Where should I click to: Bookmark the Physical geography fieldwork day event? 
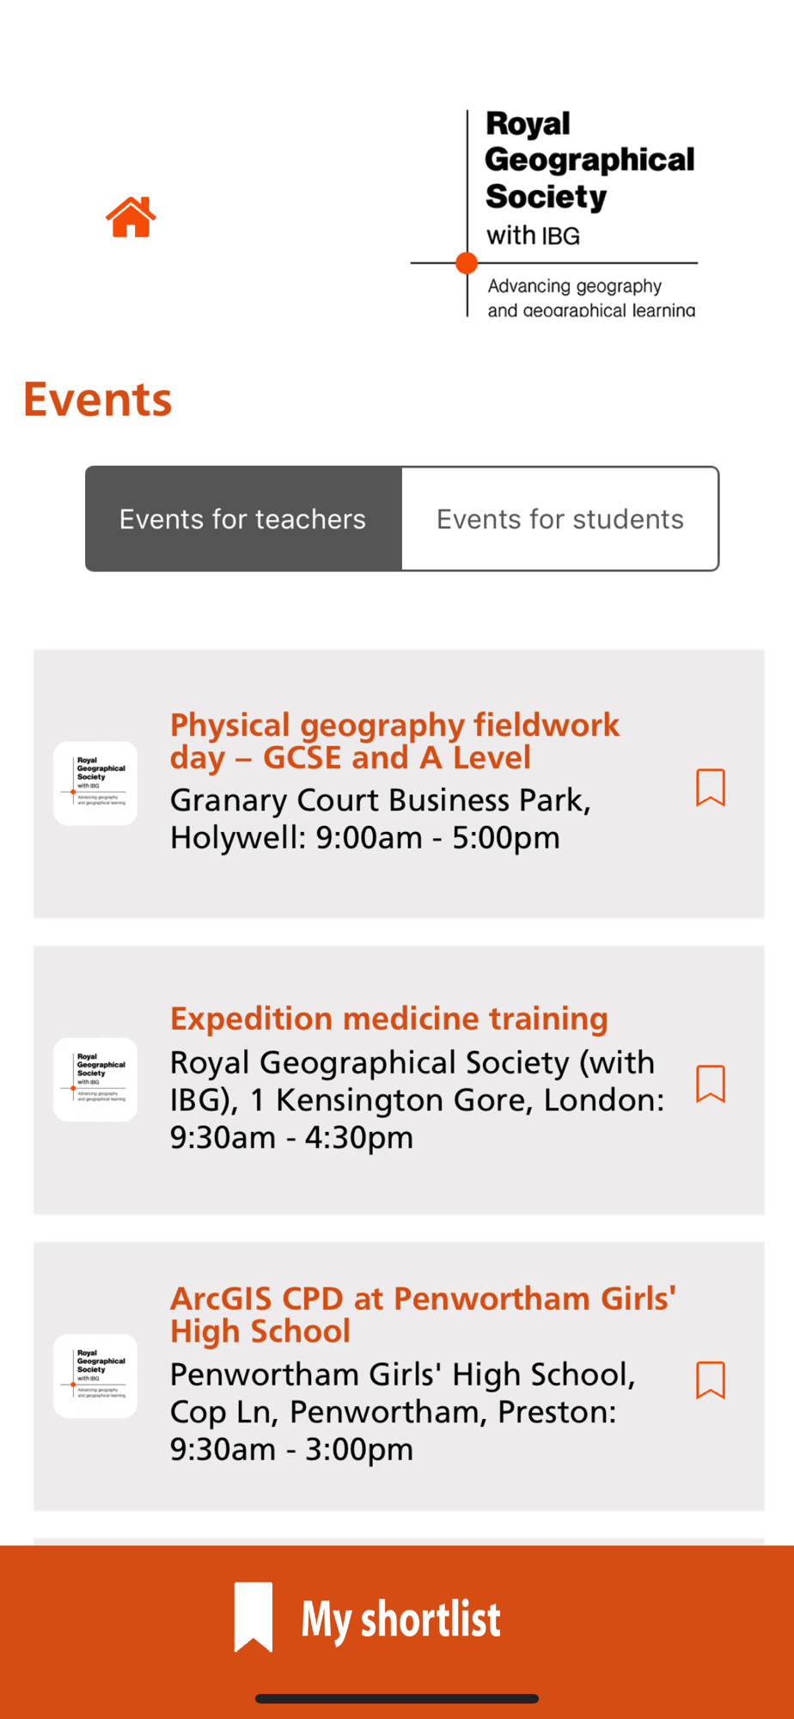point(710,787)
